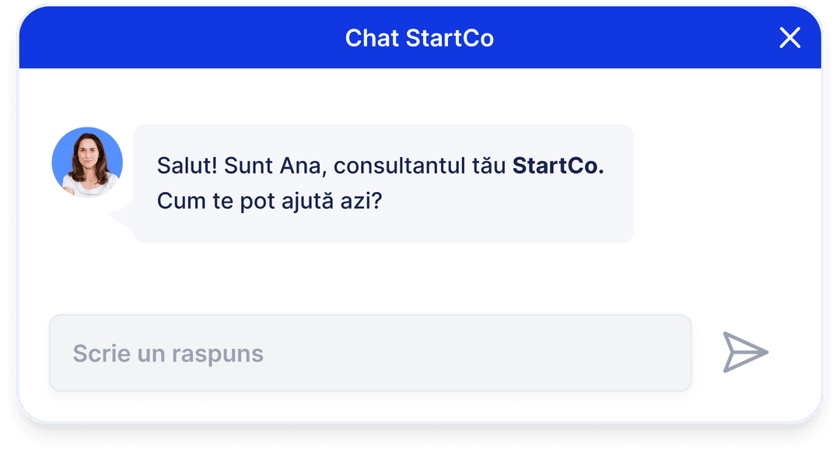
Task: Select the 'Cum te pot ajută azi?' line
Action: (269, 201)
